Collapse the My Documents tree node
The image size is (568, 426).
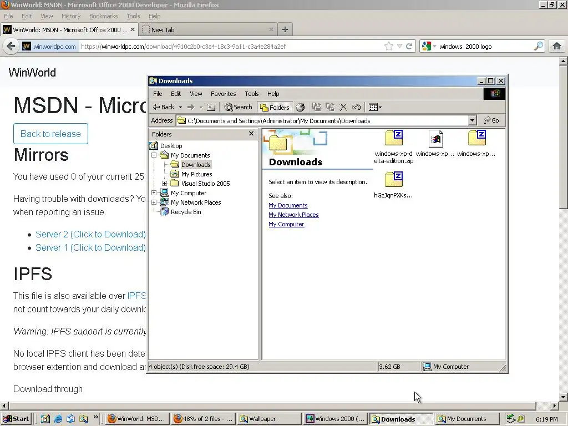click(154, 155)
